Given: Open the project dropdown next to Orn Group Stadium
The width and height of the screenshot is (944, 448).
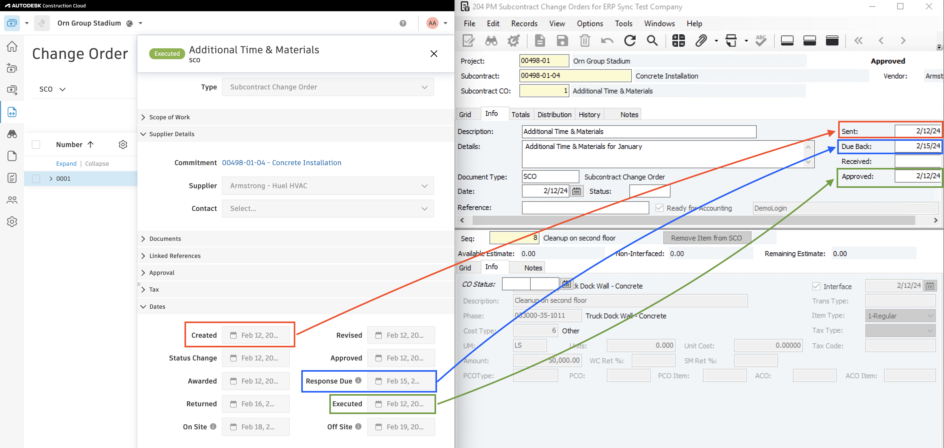Looking at the screenshot, I should click(x=140, y=23).
